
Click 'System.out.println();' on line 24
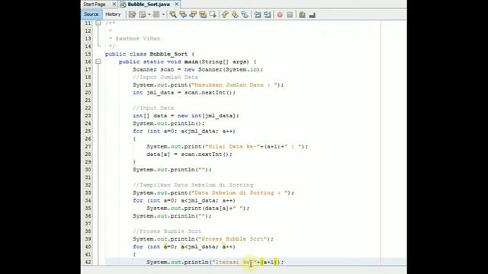pyautogui.click(x=169, y=123)
